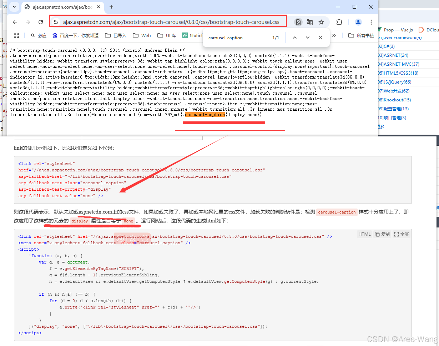Viewport: 439px width, 346px height.
Task: Click the meta x-stylesheet-fallback-test line
Action: (105, 243)
